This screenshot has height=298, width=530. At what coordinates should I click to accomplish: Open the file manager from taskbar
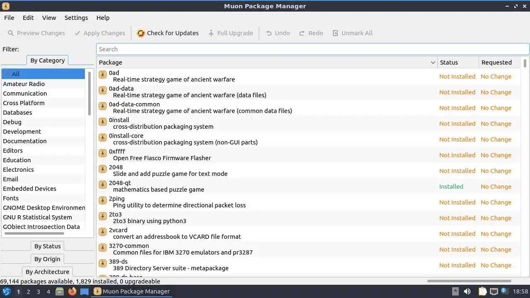pos(60,291)
